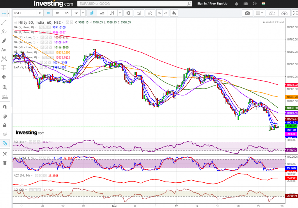
Task: Choose the pitchfork drawing tool
Action: click(x=4, y=31)
